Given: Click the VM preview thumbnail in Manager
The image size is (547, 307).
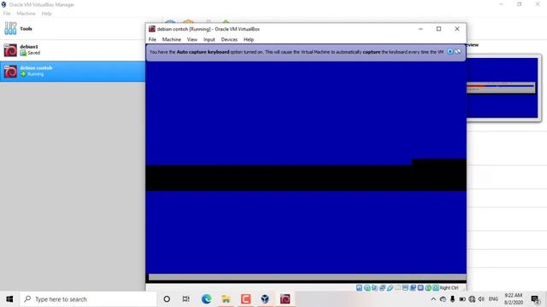Looking at the screenshot, I should [503, 88].
